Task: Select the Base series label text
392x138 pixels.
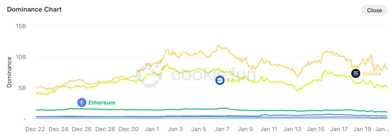Action: click(233, 81)
